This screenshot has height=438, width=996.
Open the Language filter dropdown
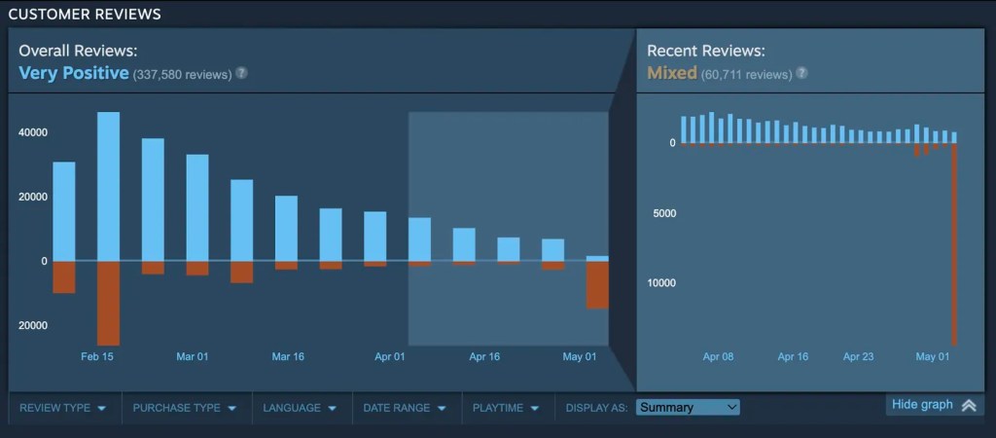pos(300,408)
